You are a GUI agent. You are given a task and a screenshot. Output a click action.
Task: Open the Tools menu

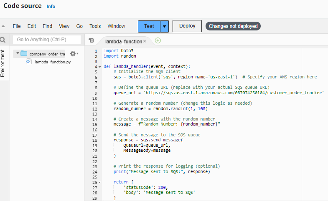click(x=95, y=26)
